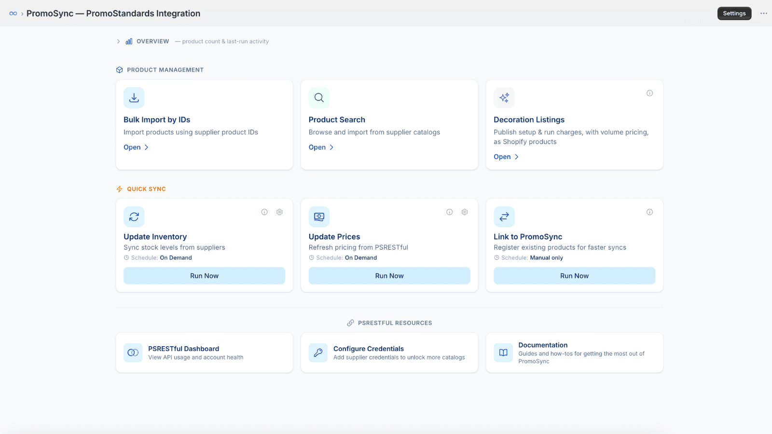
Task: Open Update Prices gear settings
Action: coord(465,212)
